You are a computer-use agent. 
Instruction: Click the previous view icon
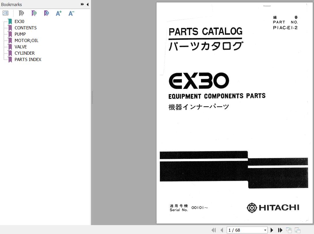pyautogui.click(x=289, y=230)
